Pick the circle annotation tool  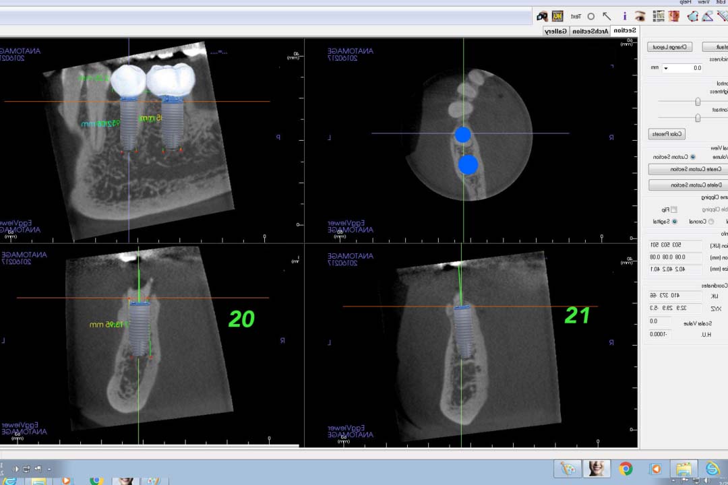click(591, 17)
